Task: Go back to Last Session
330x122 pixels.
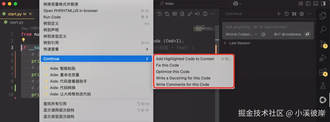Action: (237, 43)
